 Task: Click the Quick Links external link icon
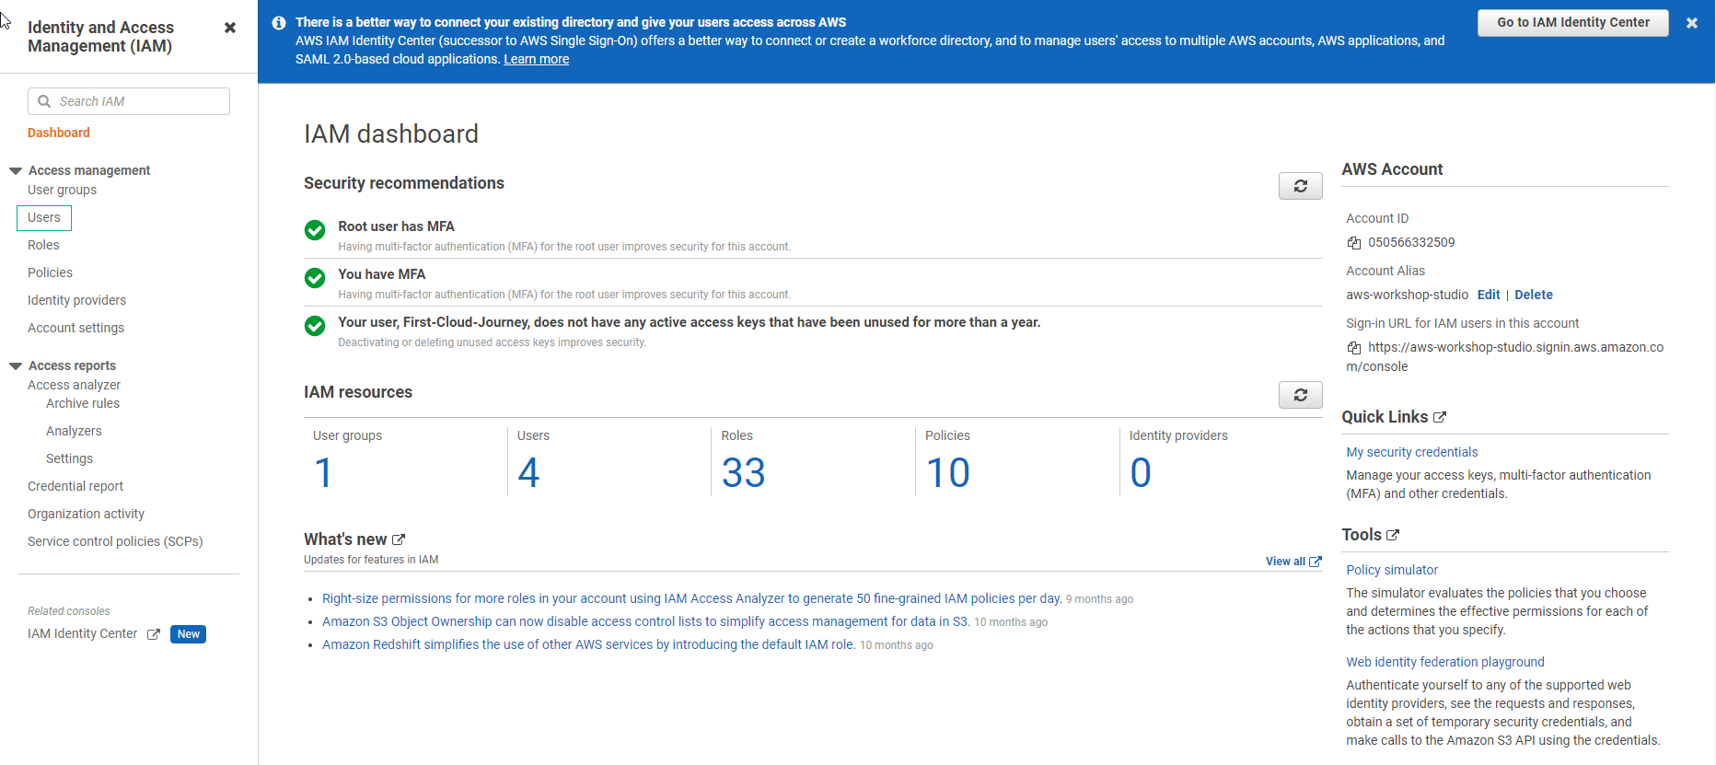1440,417
